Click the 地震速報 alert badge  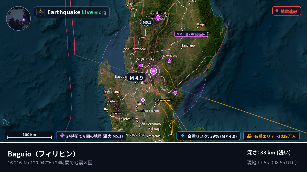287,11
